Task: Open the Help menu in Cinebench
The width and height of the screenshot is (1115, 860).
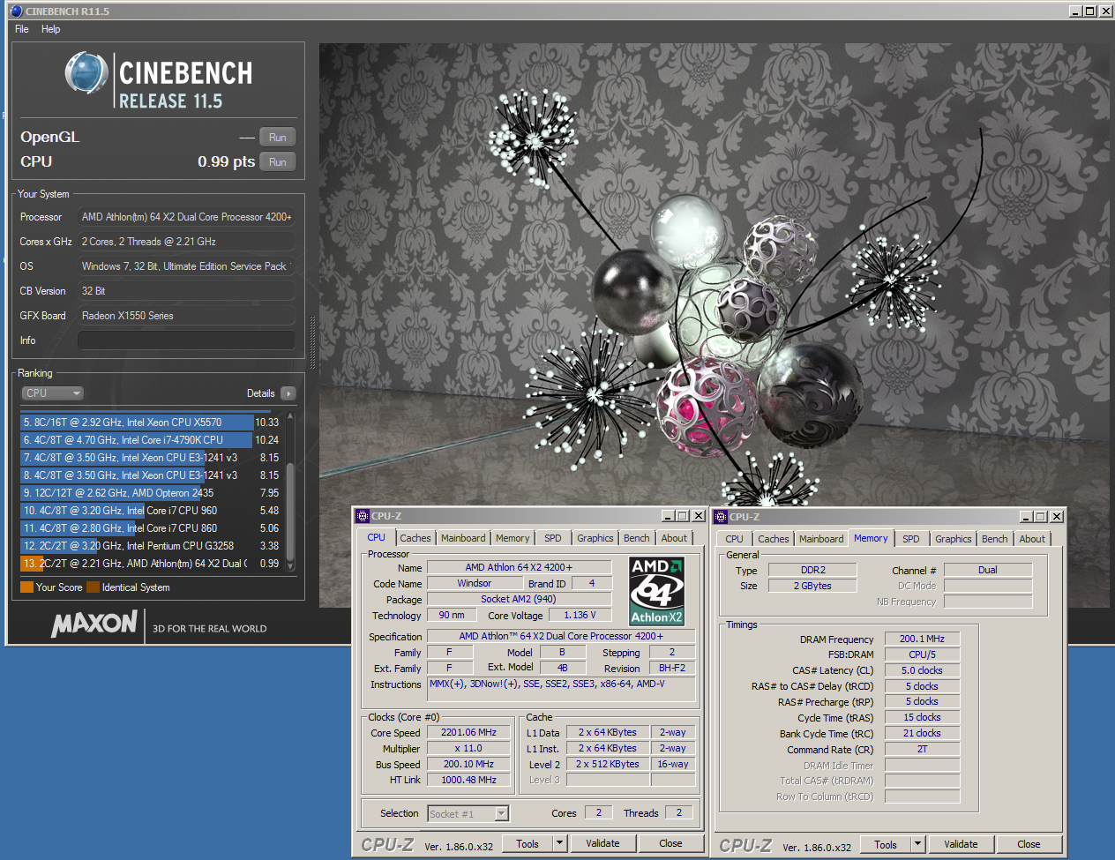Action: (51, 29)
